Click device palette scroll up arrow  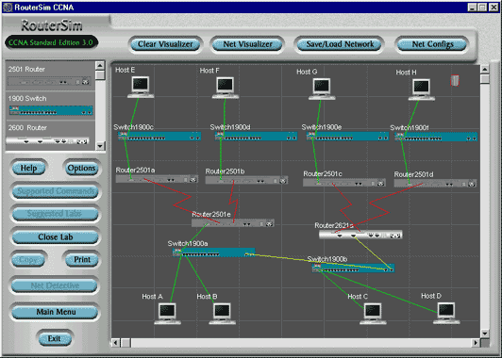[100, 66]
